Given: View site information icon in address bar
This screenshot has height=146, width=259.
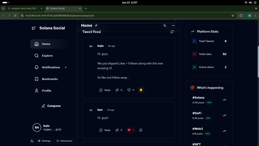Looking at the screenshot, I should pos(22,15).
